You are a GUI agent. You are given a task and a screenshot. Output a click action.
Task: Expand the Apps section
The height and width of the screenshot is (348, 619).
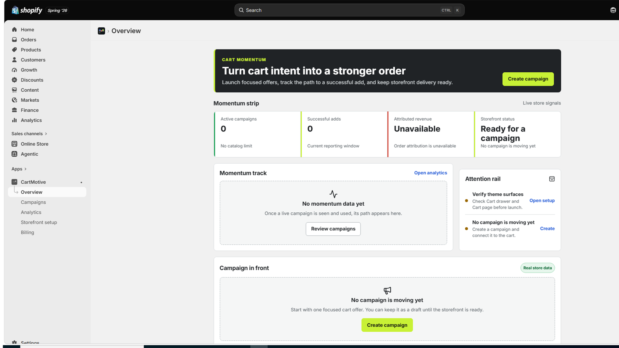19,169
